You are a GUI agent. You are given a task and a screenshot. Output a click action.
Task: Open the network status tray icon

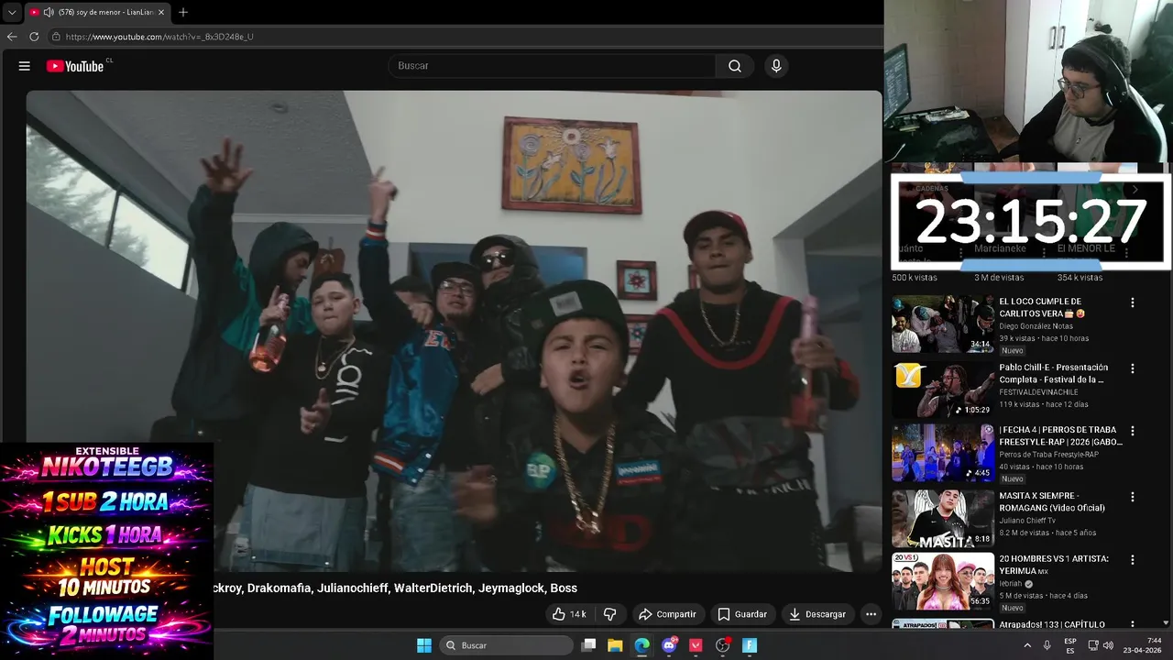tap(1092, 645)
